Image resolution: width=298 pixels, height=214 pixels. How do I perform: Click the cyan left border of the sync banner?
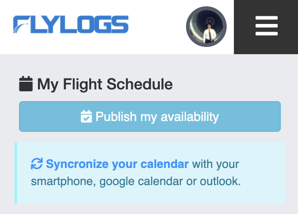coord(16,173)
